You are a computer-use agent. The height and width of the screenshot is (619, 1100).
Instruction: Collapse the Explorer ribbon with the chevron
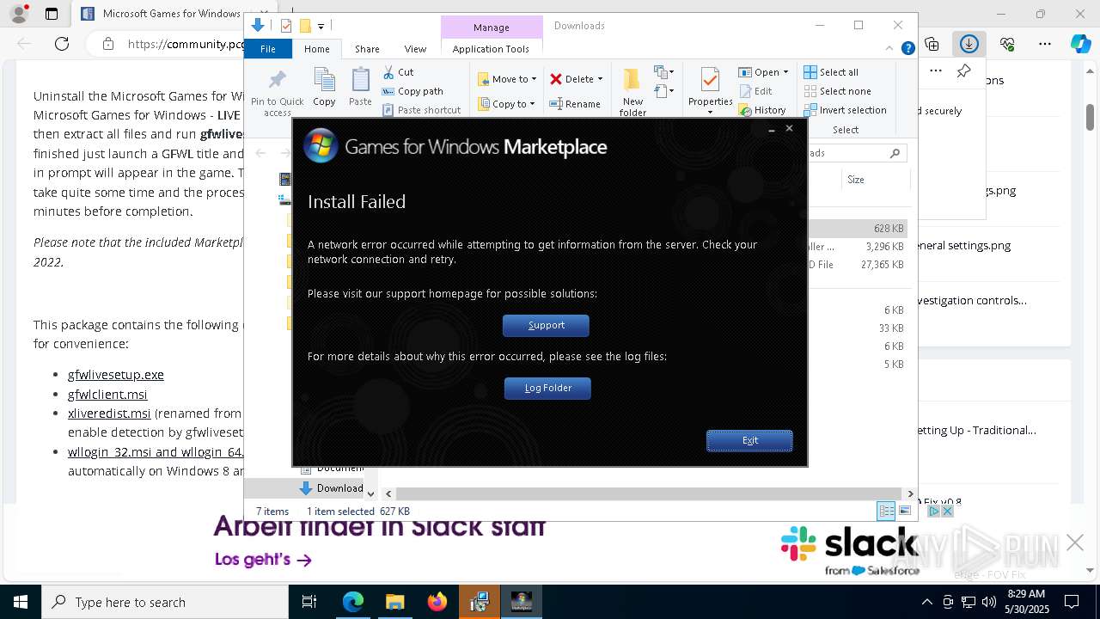click(x=890, y=48)
